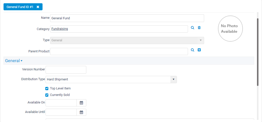Image resolution: width=262 pixels, height=122 pixels.
Task: Click the vertical scrollbar thumb
Action: coord(258,52)
